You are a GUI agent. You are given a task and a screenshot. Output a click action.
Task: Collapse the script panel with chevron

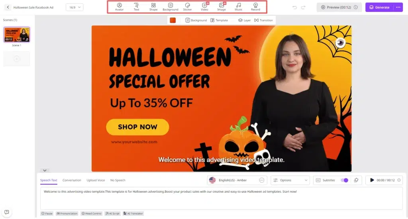45,170
